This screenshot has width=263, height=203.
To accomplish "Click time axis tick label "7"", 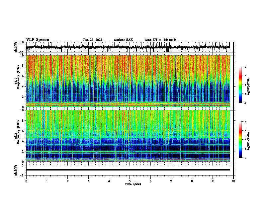I will 171,181.
